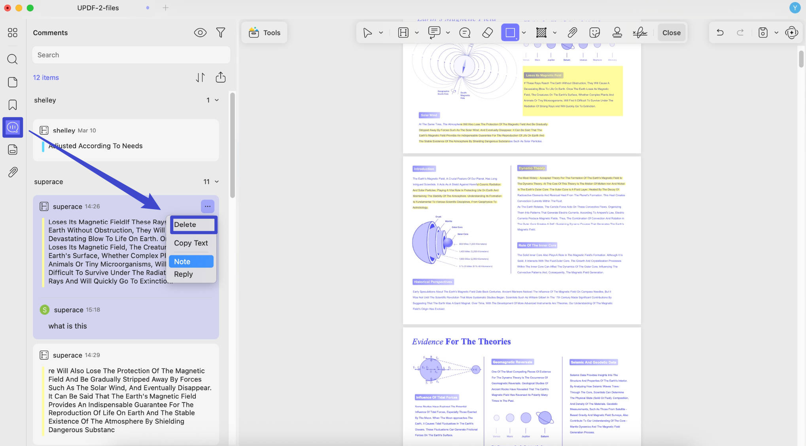Select the rectangle shape tool
The height and width of the screenshot is (446, 806).
pyautogui.click(x=510, y=33)
